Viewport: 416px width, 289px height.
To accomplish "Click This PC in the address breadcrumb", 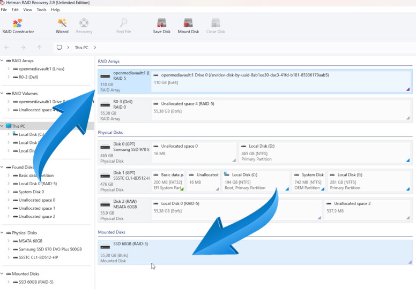I will click(81, 48).
